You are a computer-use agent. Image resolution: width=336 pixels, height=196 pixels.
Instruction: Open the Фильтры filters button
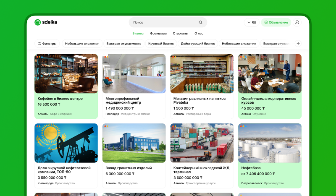pos(47,44)
